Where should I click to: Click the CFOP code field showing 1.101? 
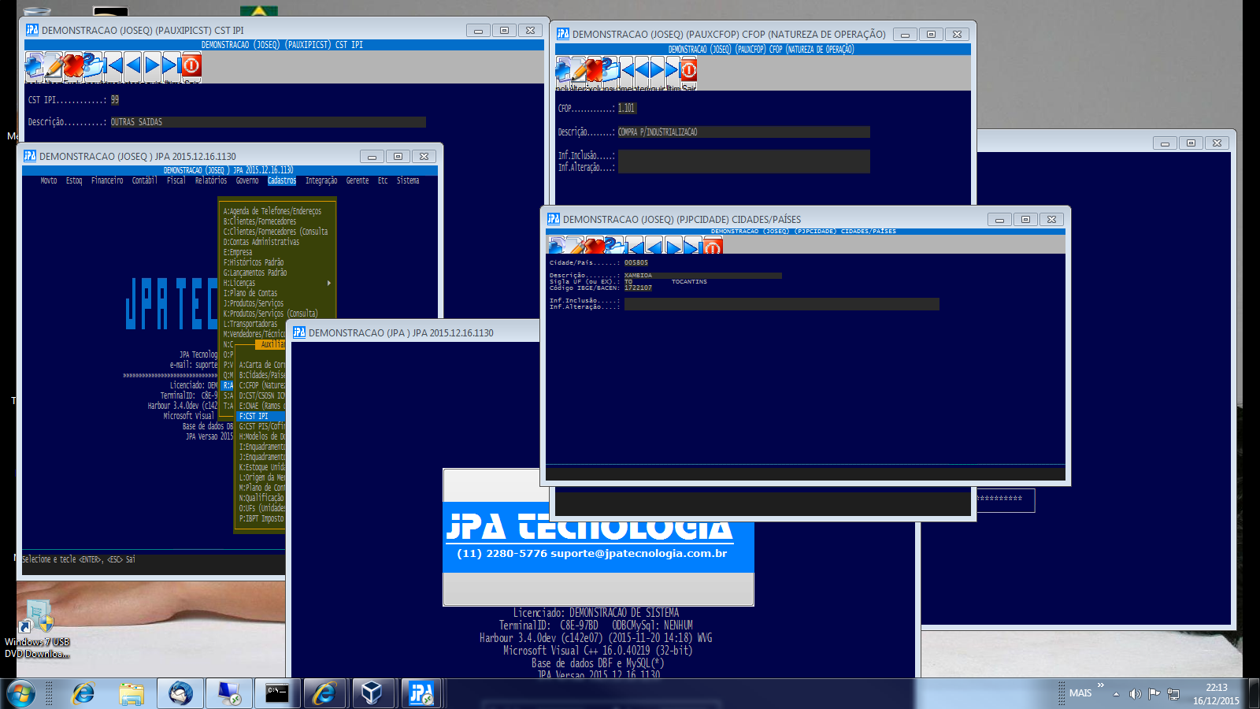point(627,109)
